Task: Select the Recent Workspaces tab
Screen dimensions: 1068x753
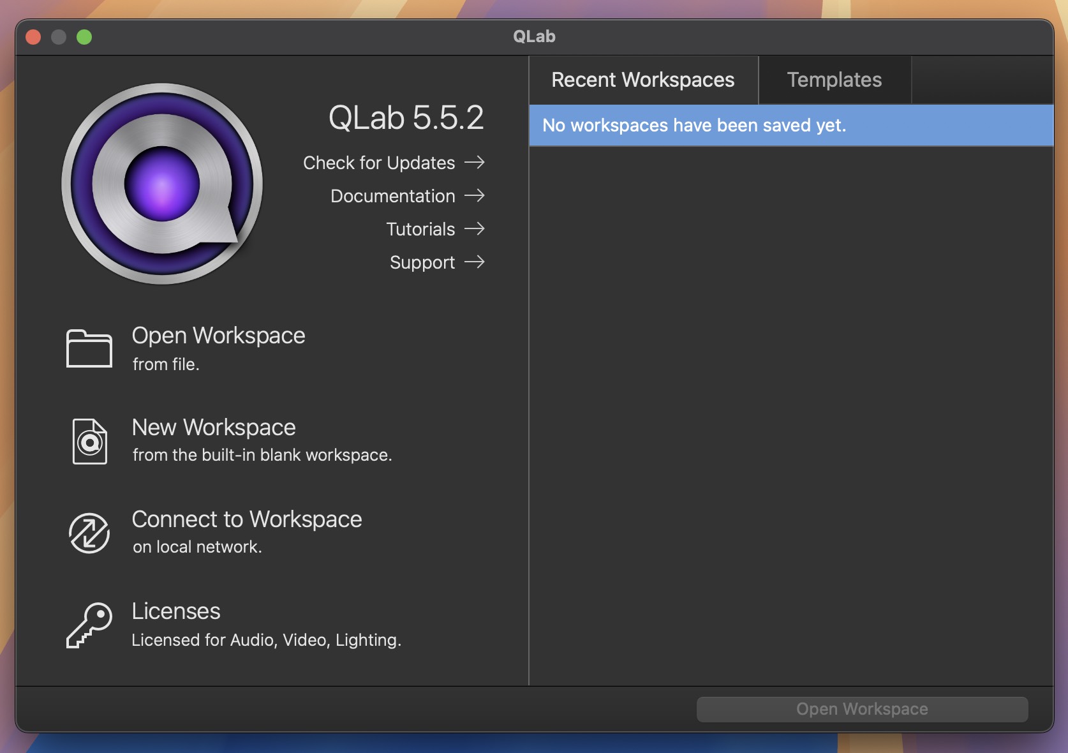Action: (x=643, y=80)
